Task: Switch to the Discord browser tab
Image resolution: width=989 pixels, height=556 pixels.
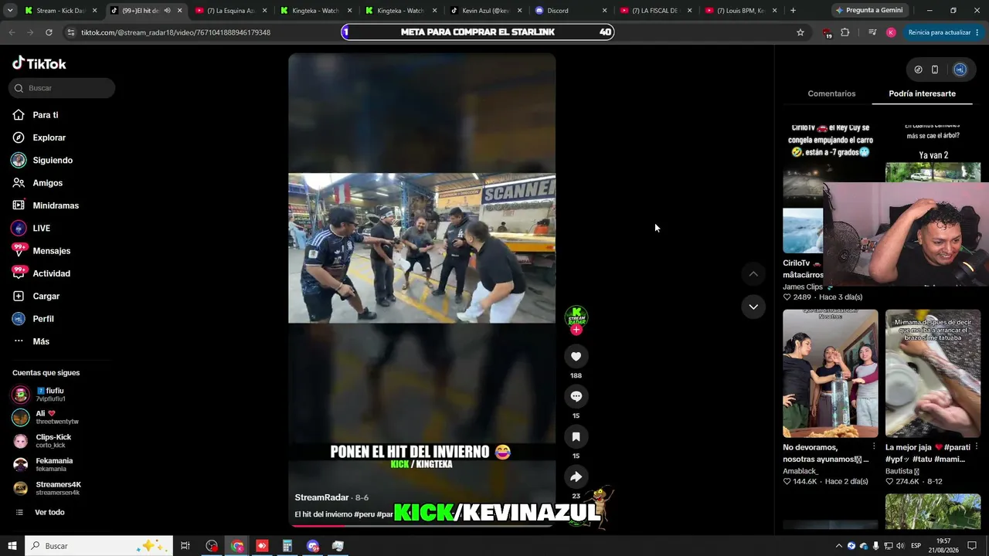Action: [x=570, y=11]
